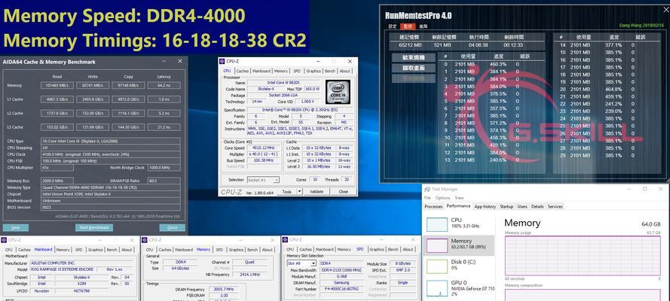This screenshot has height=301, width=670.
Task: Click the Intel Core i9 logo in CPU-Z
Action: (338, 92)
